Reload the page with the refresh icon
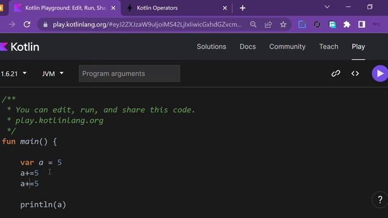The image size is (388, 218). [x=27, y=24]
